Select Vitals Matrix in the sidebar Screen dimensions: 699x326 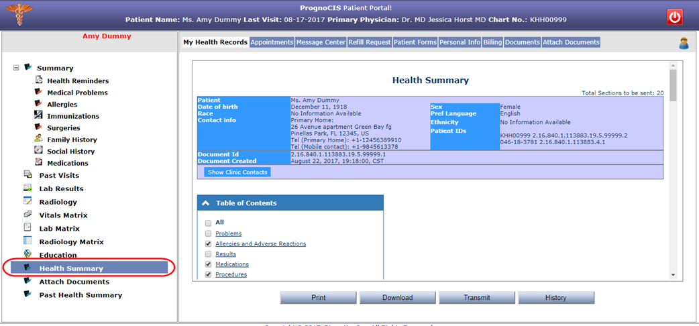click(63, 215)
